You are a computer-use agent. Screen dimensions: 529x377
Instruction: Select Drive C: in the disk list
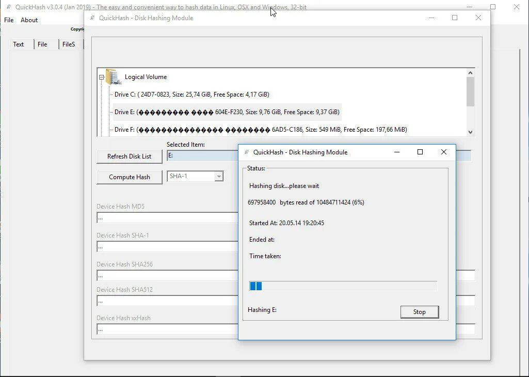(x=191, y=95)
